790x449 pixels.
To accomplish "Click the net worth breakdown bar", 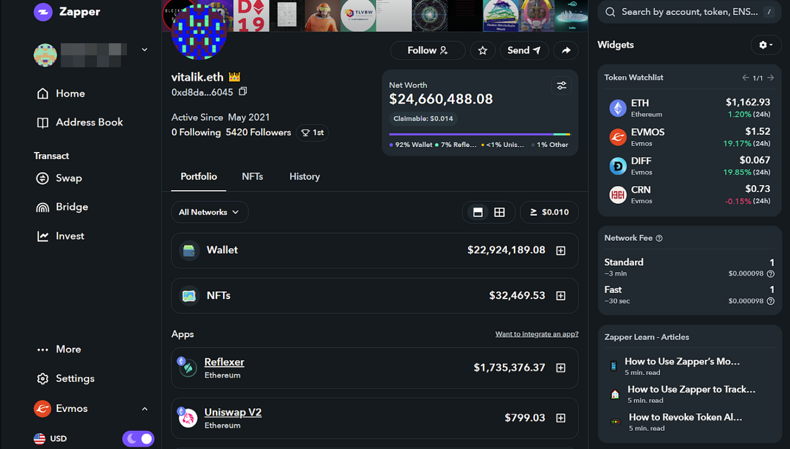I will (479, 134).
